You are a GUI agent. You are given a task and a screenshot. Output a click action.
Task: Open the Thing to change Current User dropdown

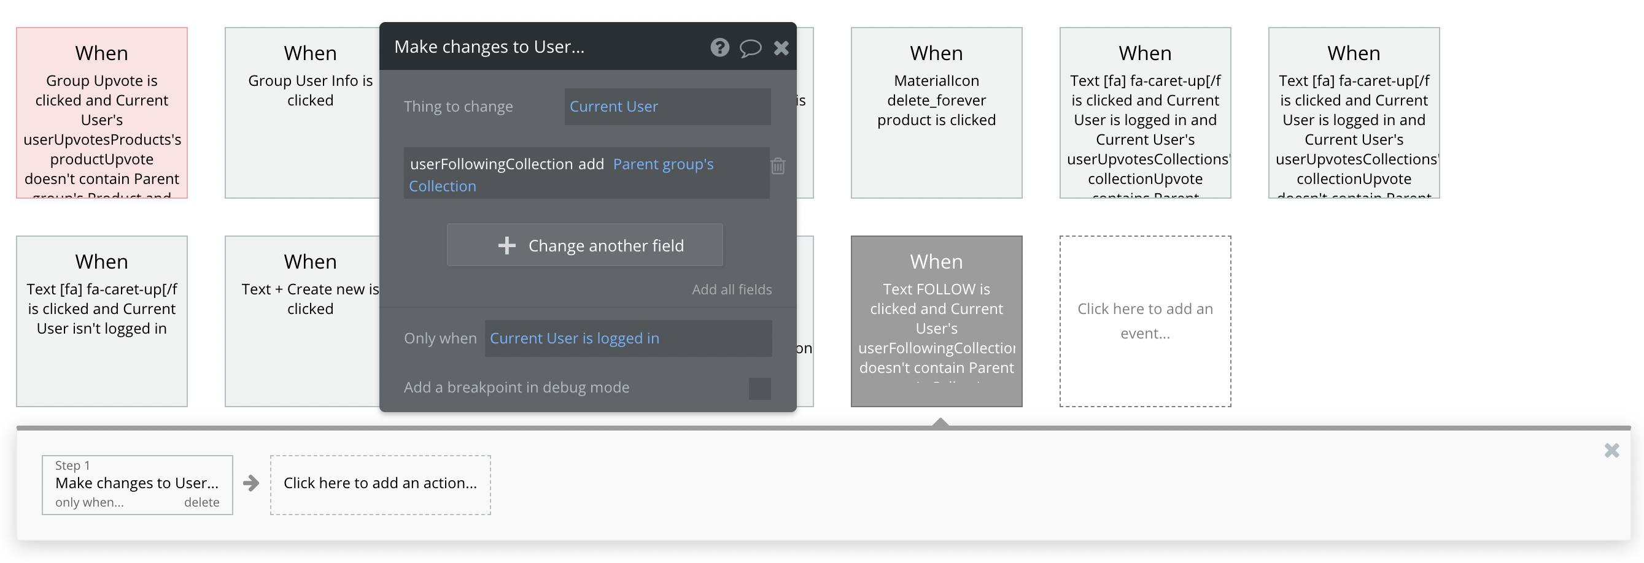667,107
